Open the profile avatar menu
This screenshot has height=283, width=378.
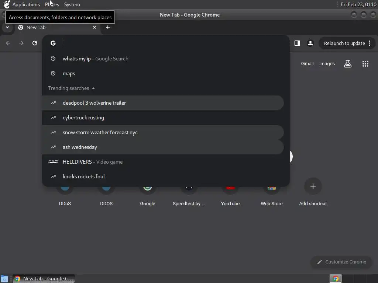point(310,43)
